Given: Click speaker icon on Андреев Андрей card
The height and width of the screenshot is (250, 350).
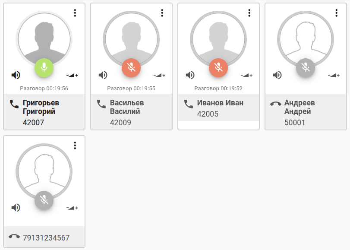Looking at the screenshot, I should tap(277, 75).
